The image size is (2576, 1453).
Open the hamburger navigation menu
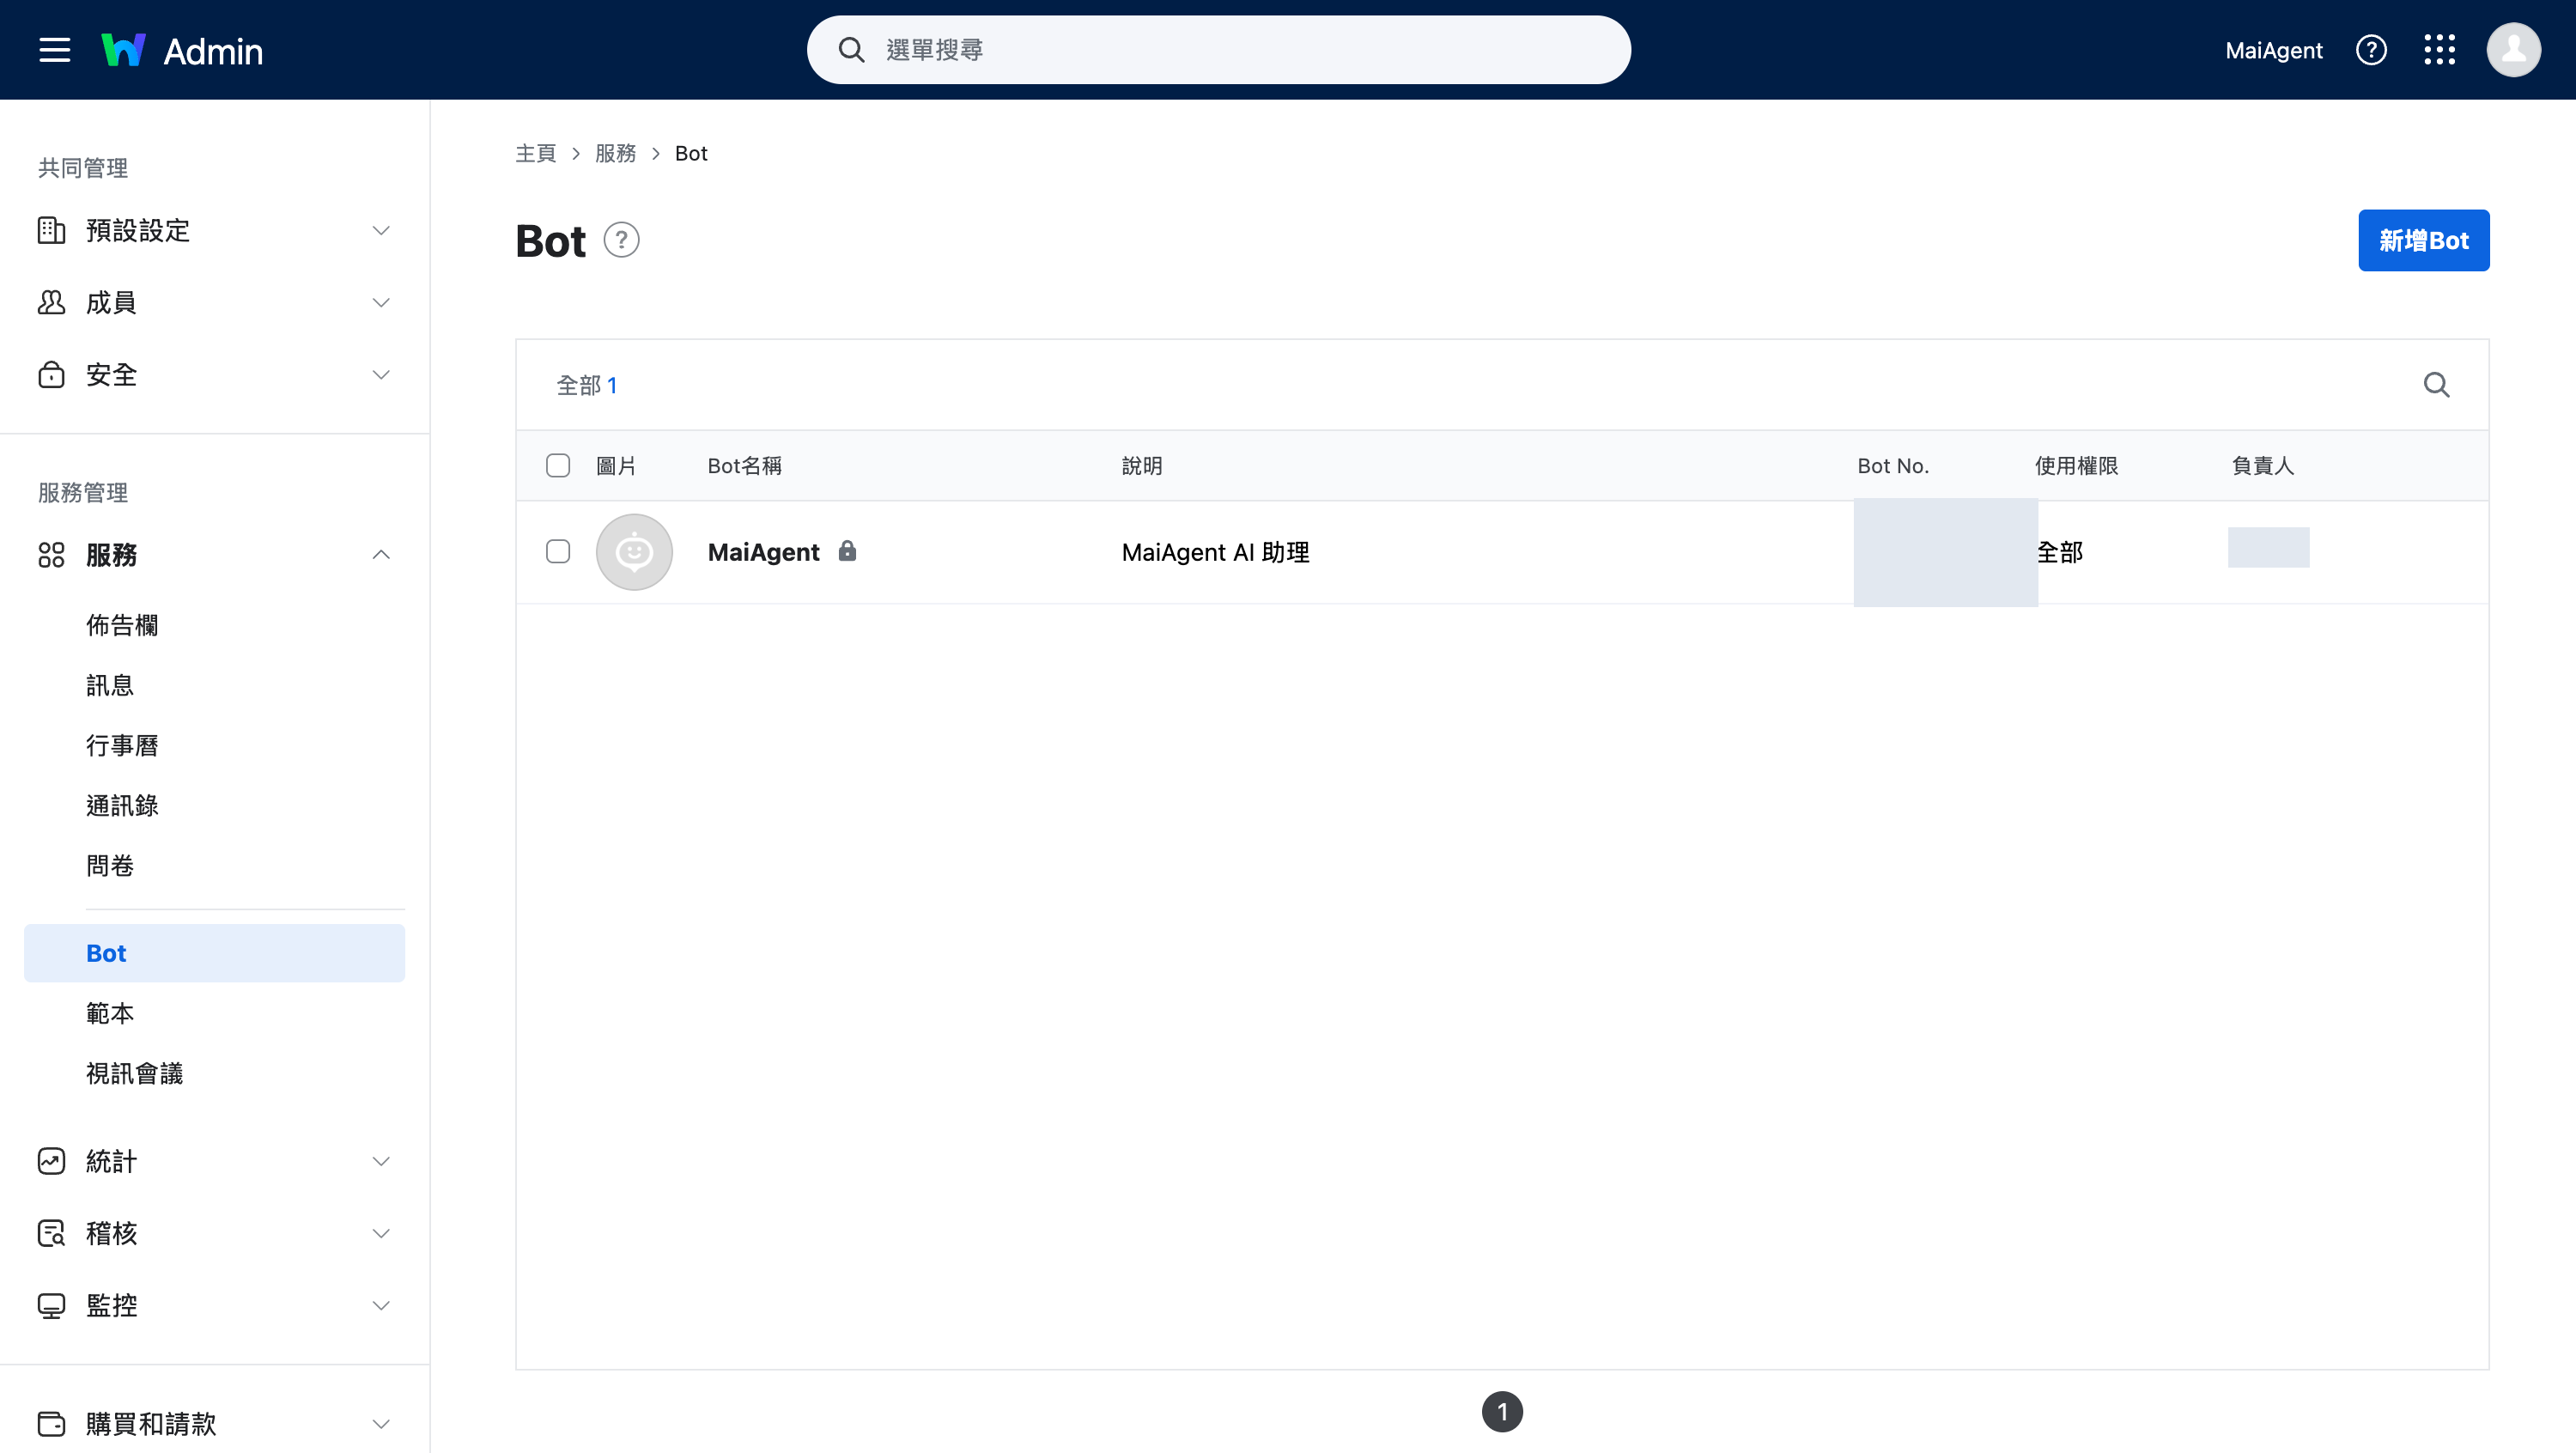(x=55, y=50)
